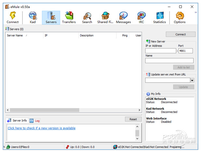Click the Reset button

[x=133, y=119]
